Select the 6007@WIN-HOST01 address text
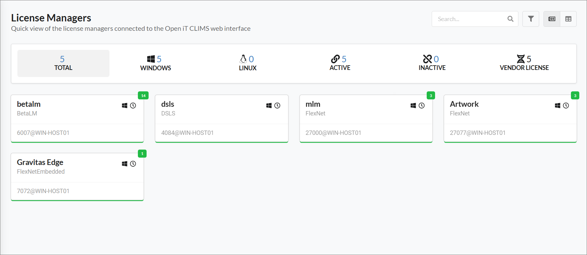 coord(43,133)
